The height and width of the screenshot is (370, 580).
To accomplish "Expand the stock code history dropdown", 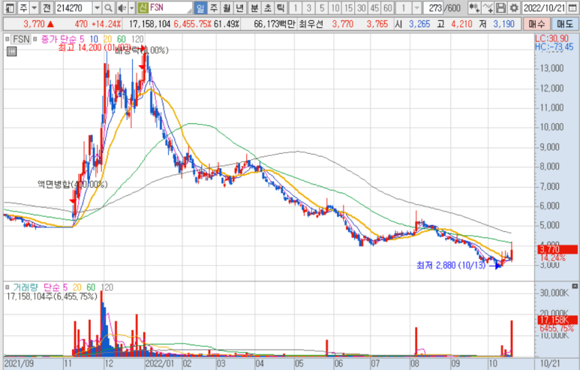I will [97, 8].
